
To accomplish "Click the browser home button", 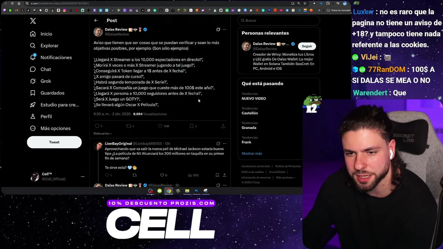I will tap(19, 3).
